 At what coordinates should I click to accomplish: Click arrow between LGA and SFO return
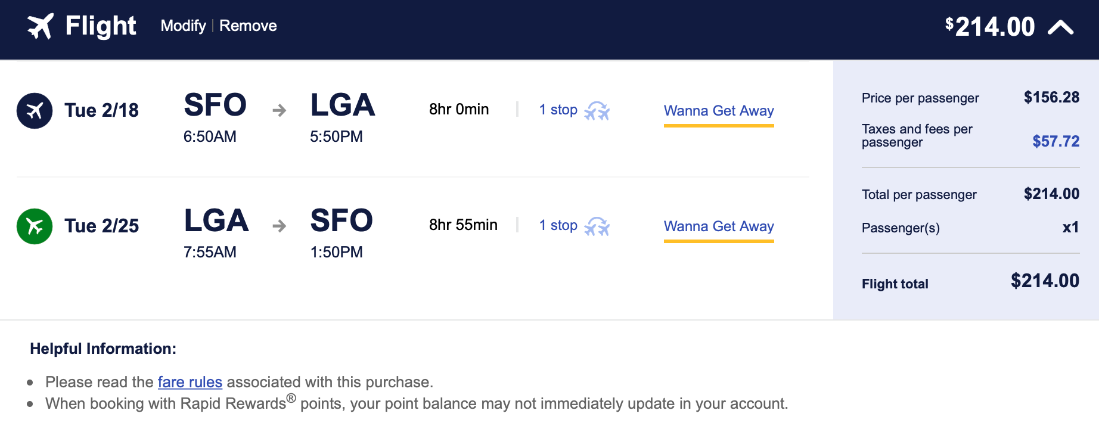279,226
